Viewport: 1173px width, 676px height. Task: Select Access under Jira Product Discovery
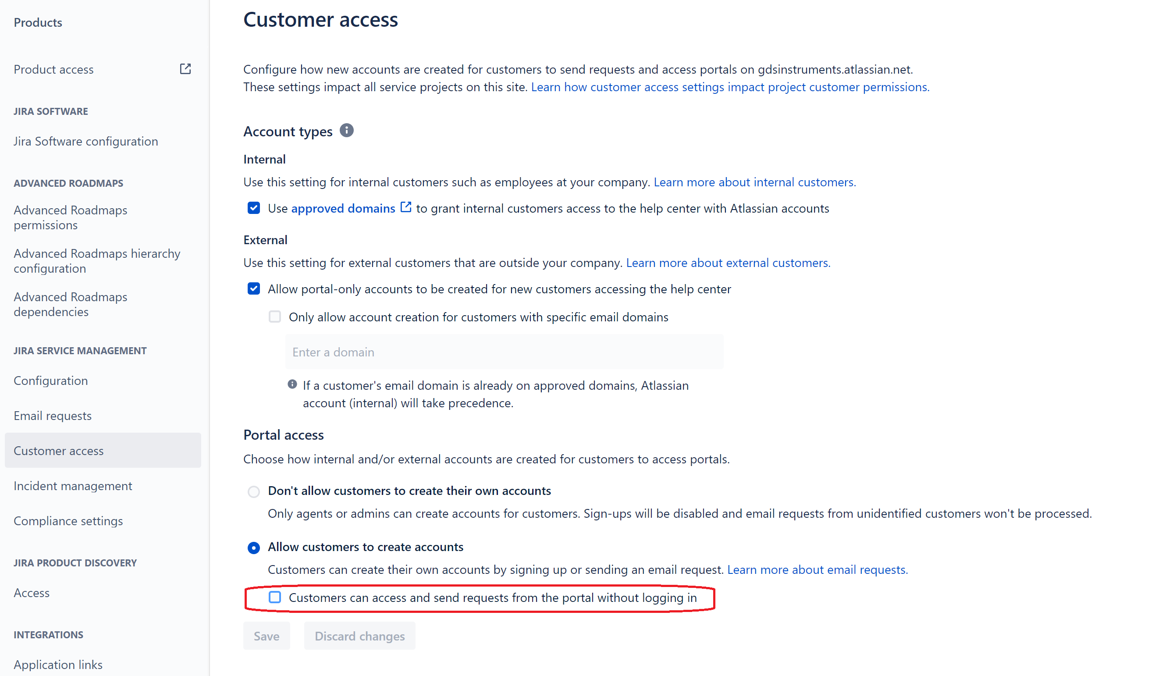point(31,592)
